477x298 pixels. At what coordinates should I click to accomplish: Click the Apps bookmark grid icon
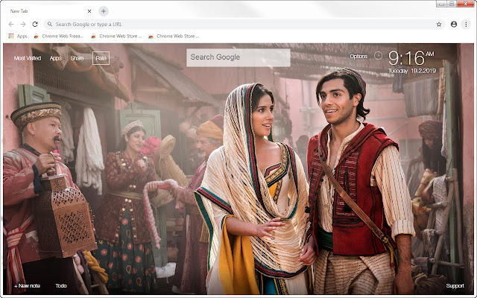pos(11,36)
